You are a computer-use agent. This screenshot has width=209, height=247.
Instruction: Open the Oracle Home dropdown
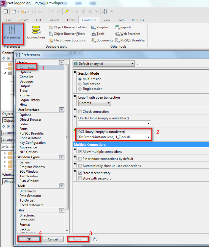[148, 124]
